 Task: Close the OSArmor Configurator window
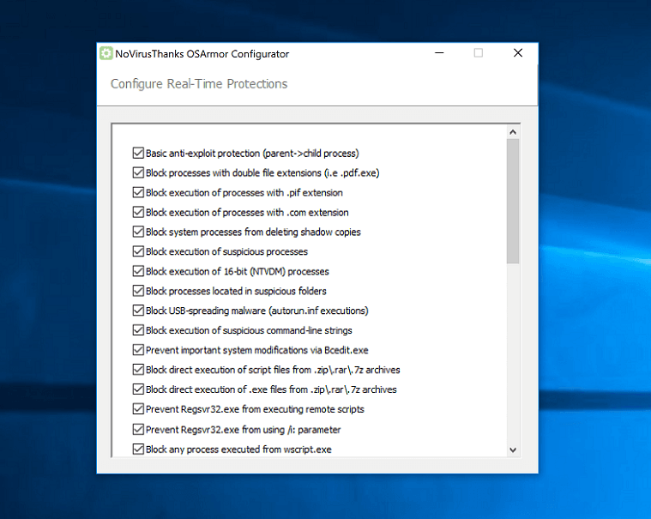518,53
